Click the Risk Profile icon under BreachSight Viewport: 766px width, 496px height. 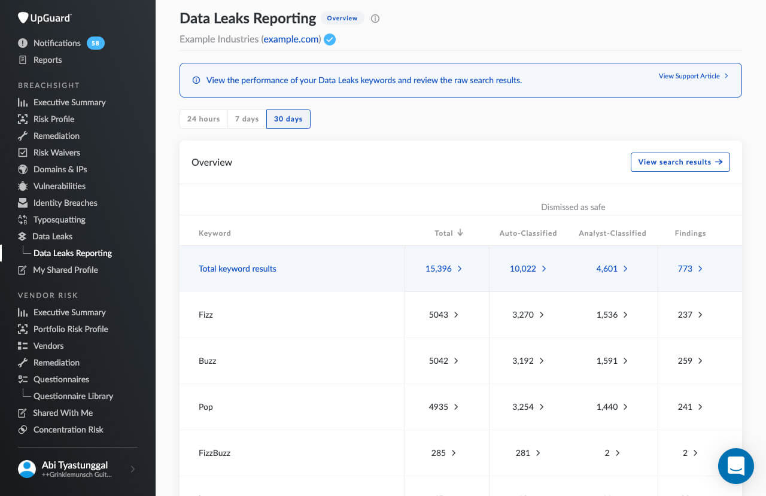(x=23, y=119)
